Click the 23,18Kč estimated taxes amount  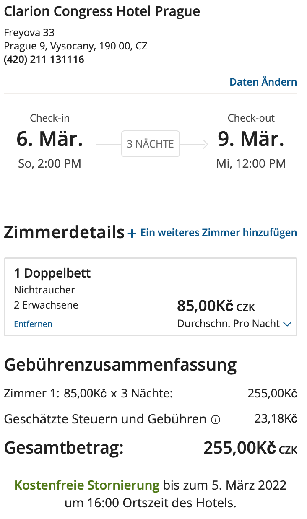[276, 418]
